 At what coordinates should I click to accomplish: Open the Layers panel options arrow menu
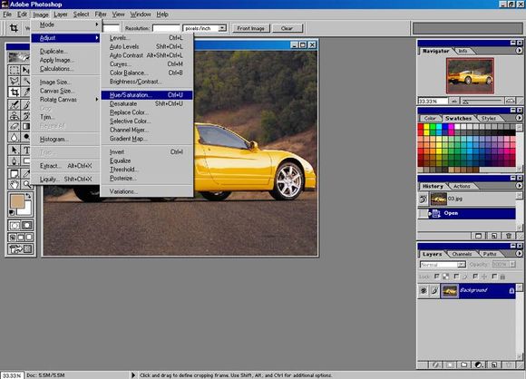coord(519,254)
